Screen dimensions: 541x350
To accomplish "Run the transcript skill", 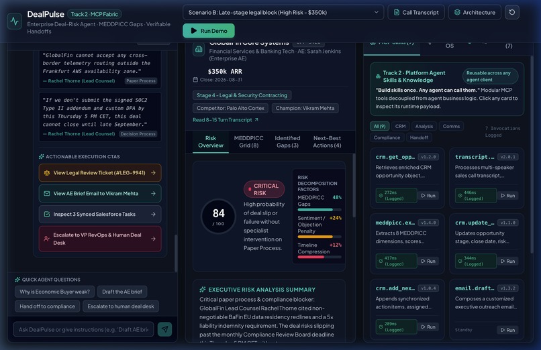I will click(508, 195).
